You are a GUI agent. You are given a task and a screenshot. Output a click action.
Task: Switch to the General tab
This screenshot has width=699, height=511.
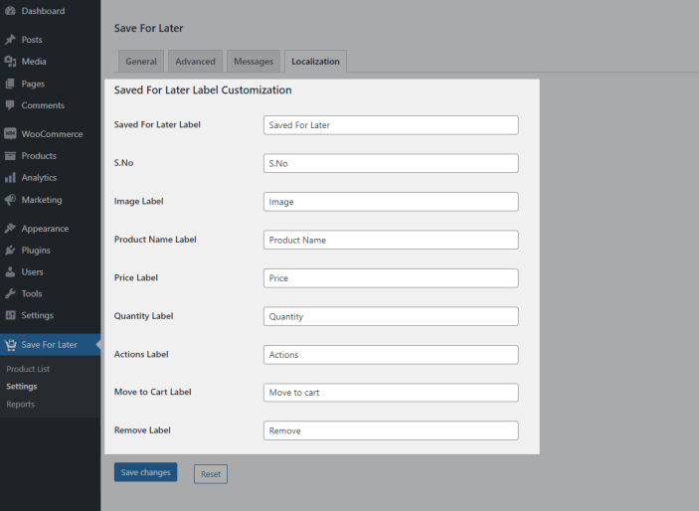click(141, 62)
